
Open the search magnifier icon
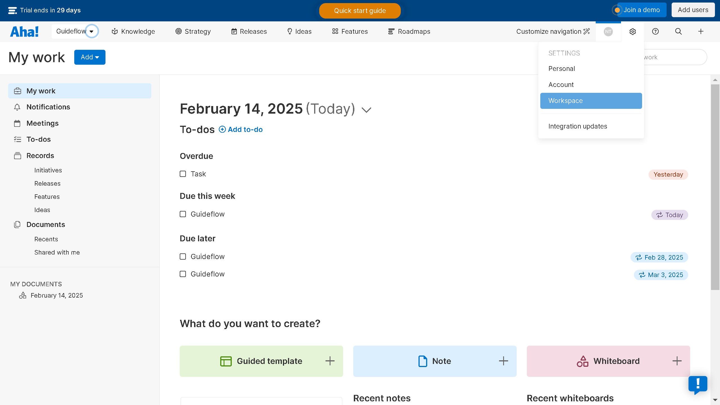tap(678, 31)
